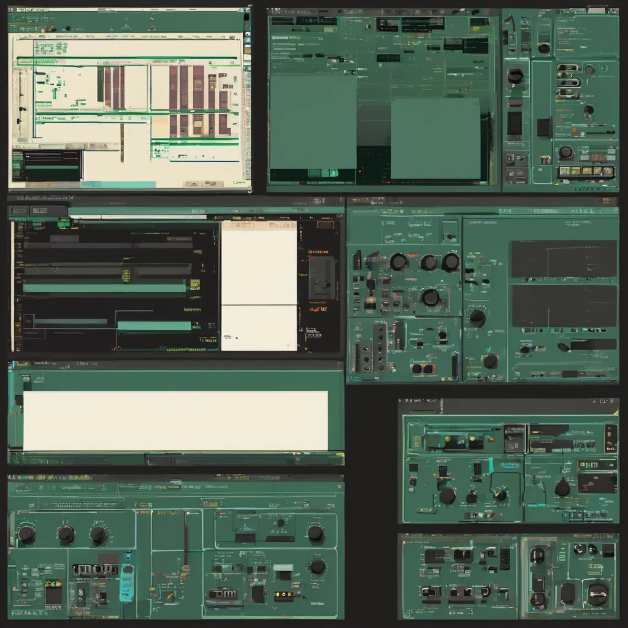Open the segmented selector row in bottom-left panel

point(95,570)
